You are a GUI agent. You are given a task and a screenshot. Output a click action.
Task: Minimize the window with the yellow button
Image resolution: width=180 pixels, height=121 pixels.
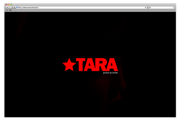pyautogui.click(x=9, y=5)
